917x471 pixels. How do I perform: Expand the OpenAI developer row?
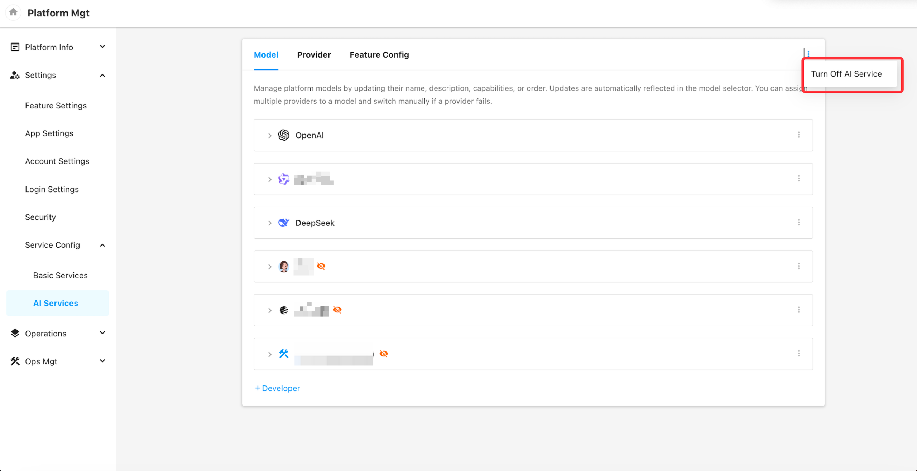[x=270, y=136]
